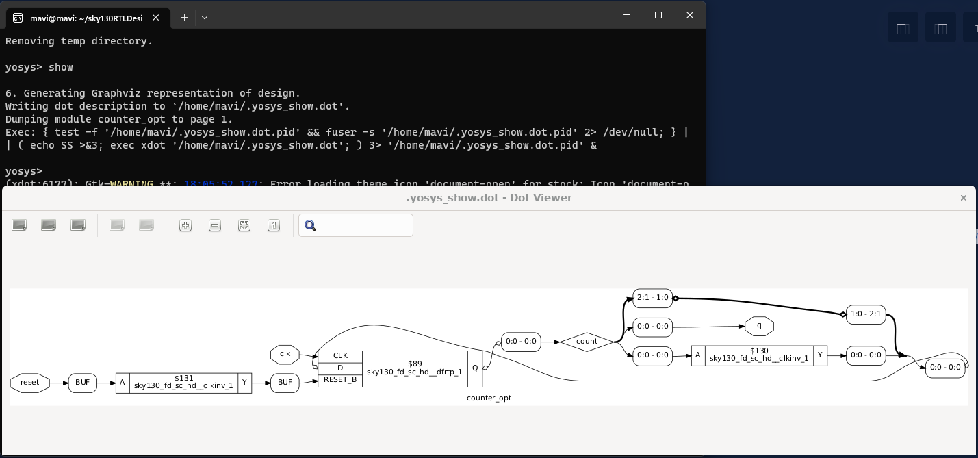Select the clk input node
The width and height of the screenshot is (978, 458).
[285, 354]
